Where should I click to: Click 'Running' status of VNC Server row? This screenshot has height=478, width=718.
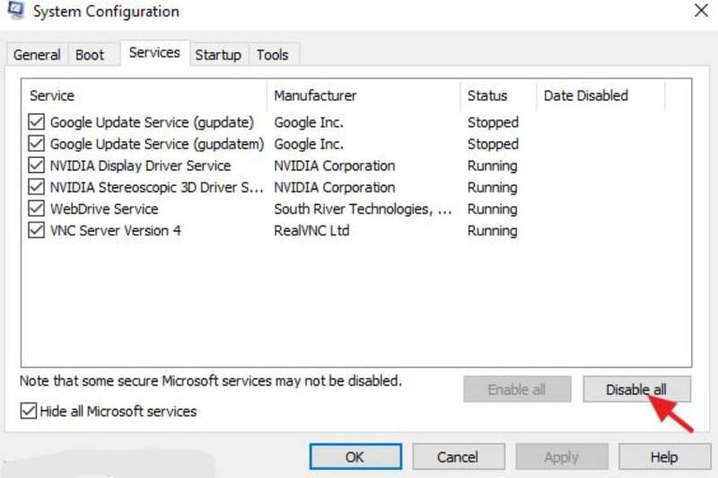(x=492, y=231)
